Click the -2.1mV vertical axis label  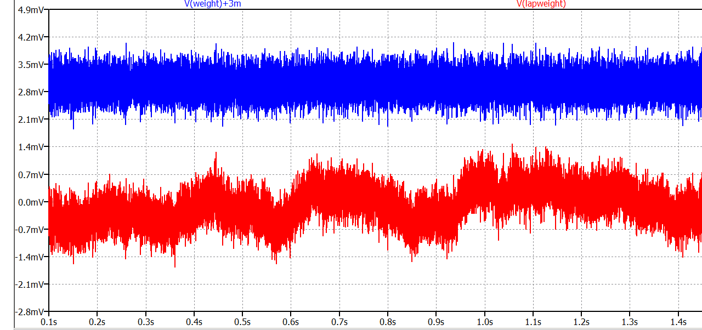pos(30,284)
